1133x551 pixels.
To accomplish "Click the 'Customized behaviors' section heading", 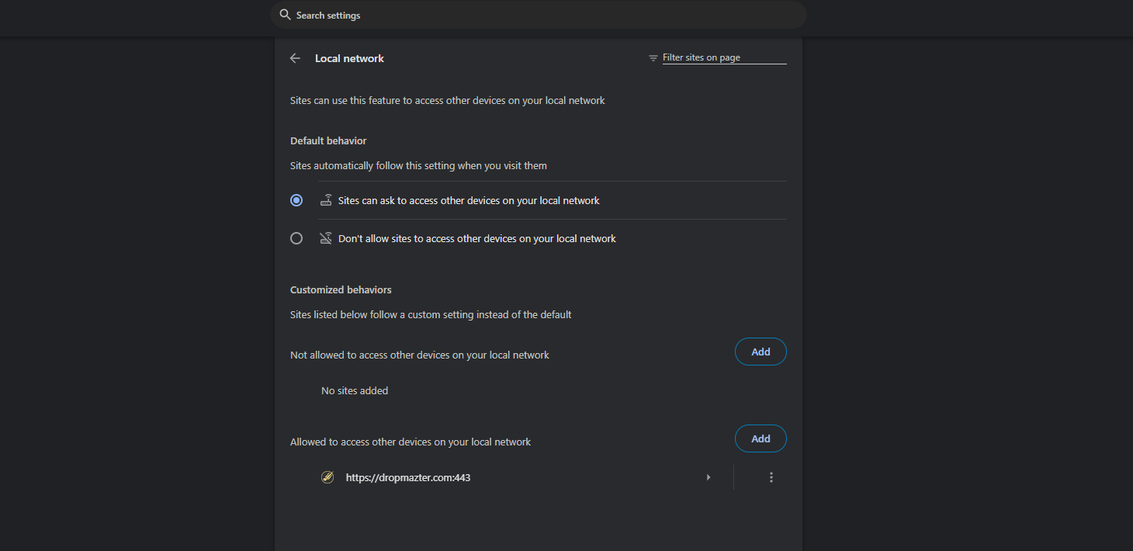I will [341, 289].
